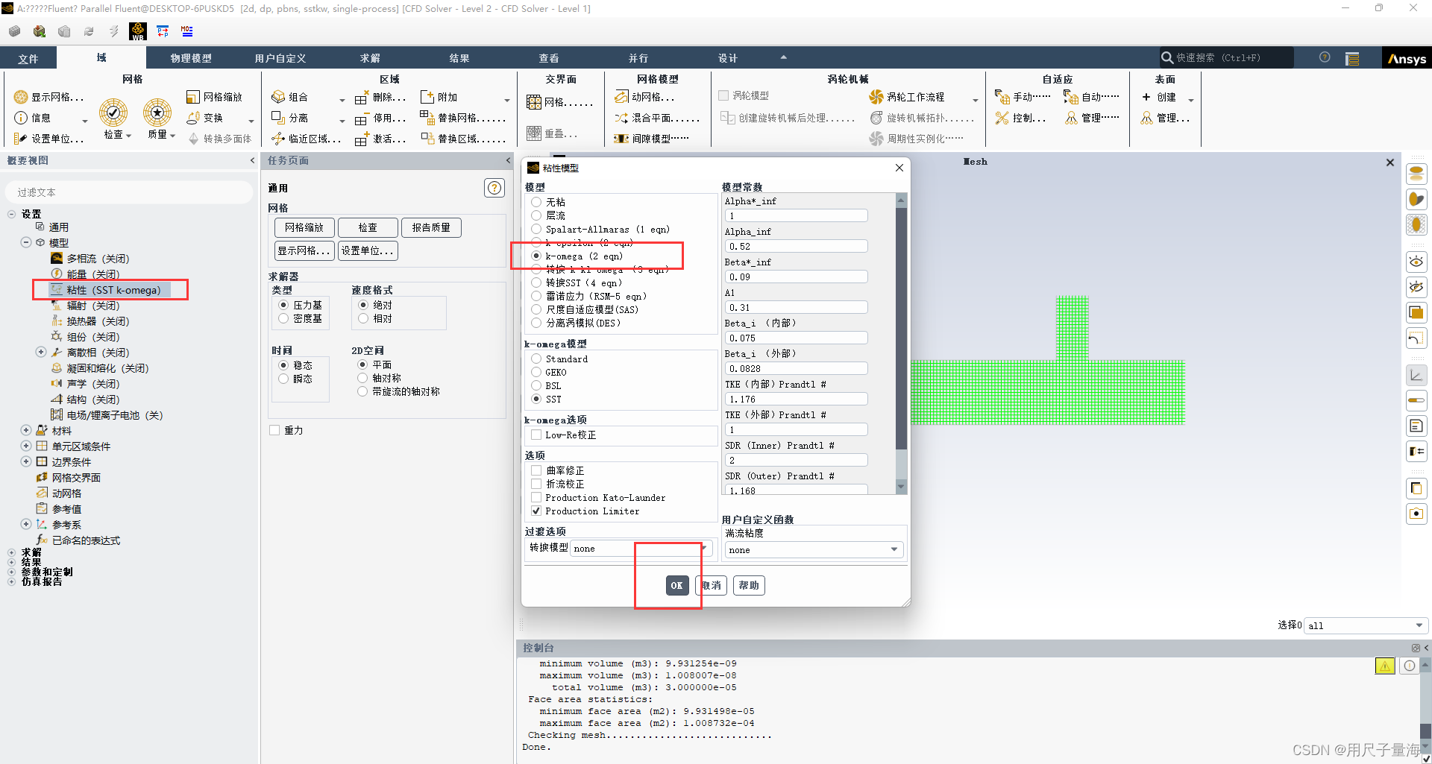
Task: Click the 混合平面 mixing planes icon
Action: coord(621,118)
